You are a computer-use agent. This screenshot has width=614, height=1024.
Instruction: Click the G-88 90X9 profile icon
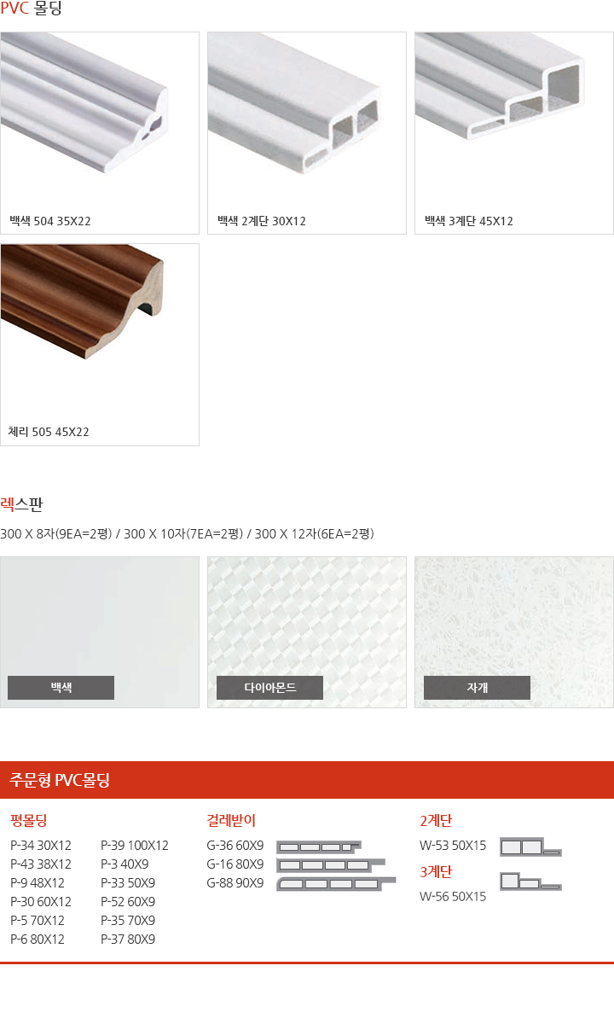tap(337, 883)
